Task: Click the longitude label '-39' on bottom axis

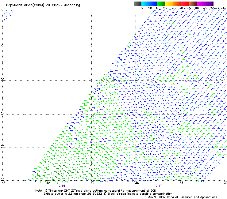Action: click(x=91, y=183)
